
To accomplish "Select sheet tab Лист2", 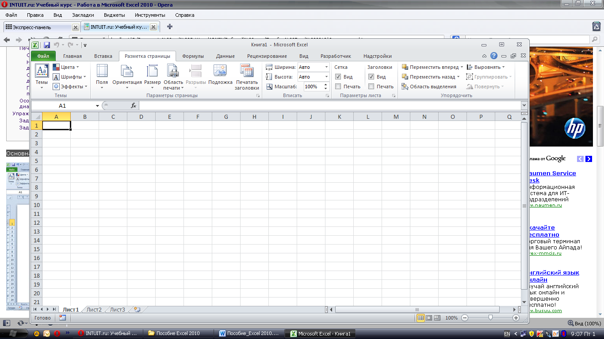I will (94, 310).
